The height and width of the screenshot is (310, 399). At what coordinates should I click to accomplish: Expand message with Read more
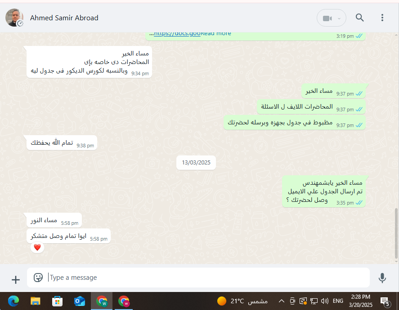point(216,34)
